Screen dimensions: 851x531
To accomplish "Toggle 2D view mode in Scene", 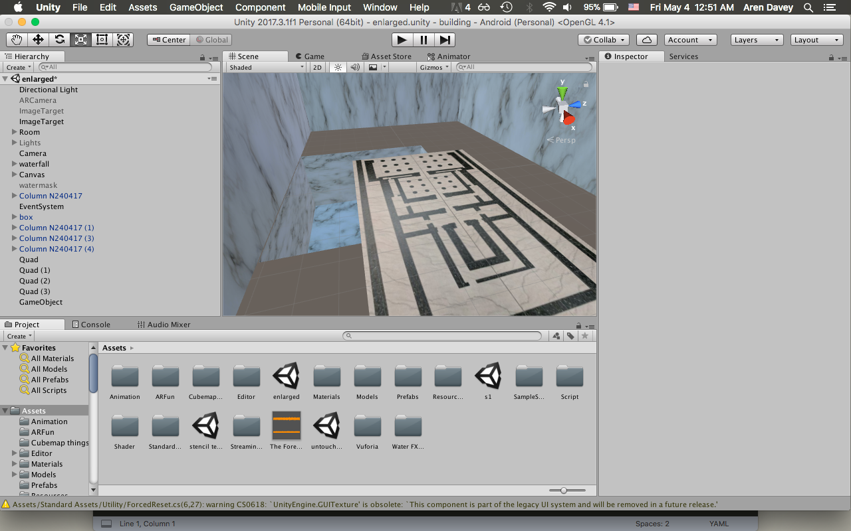I will (317, 67).
